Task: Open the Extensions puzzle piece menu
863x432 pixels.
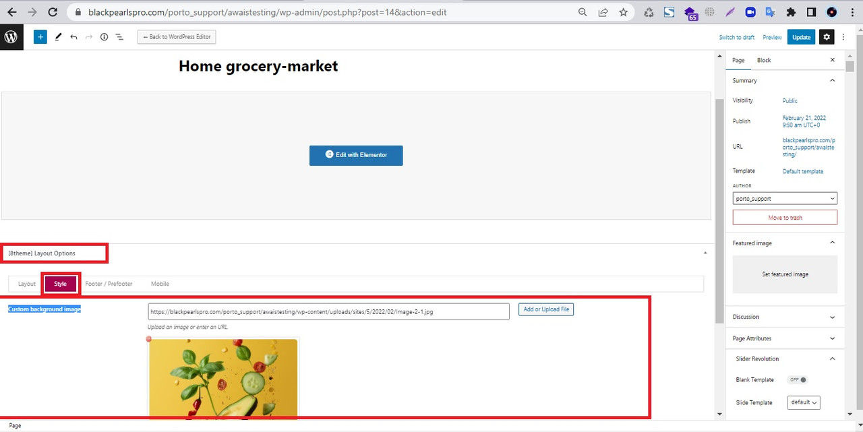Action: (792, 12)
